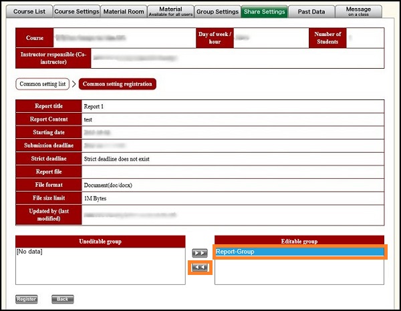Switch to the Course Settings tab
This screenshot has width=401, height=311.
(x=76, y=11)
